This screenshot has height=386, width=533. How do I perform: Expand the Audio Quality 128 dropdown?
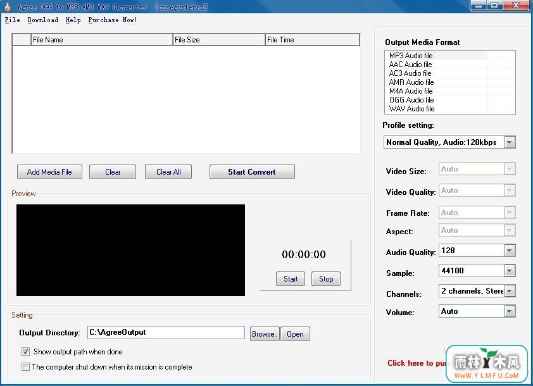click(x=509, y=251)
